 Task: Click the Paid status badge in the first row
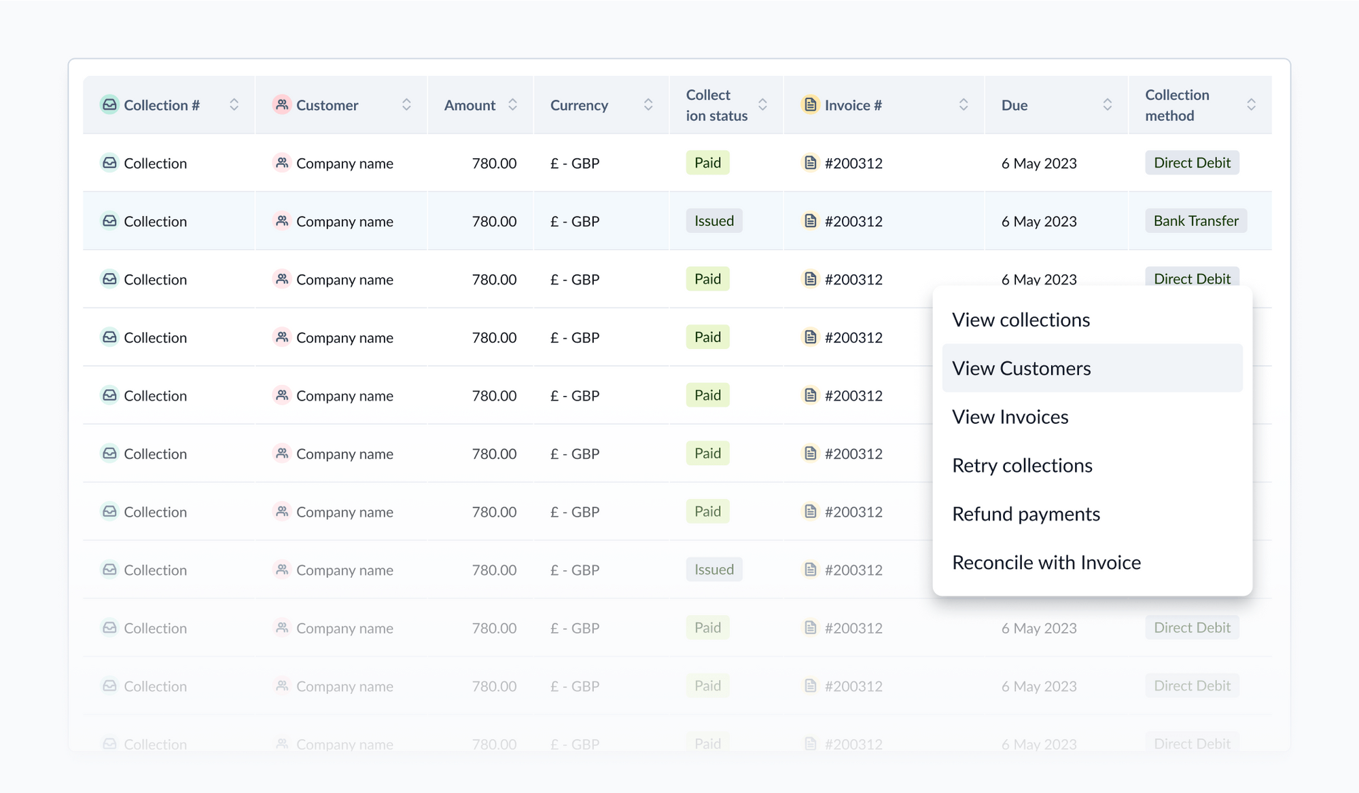(707, 163)
